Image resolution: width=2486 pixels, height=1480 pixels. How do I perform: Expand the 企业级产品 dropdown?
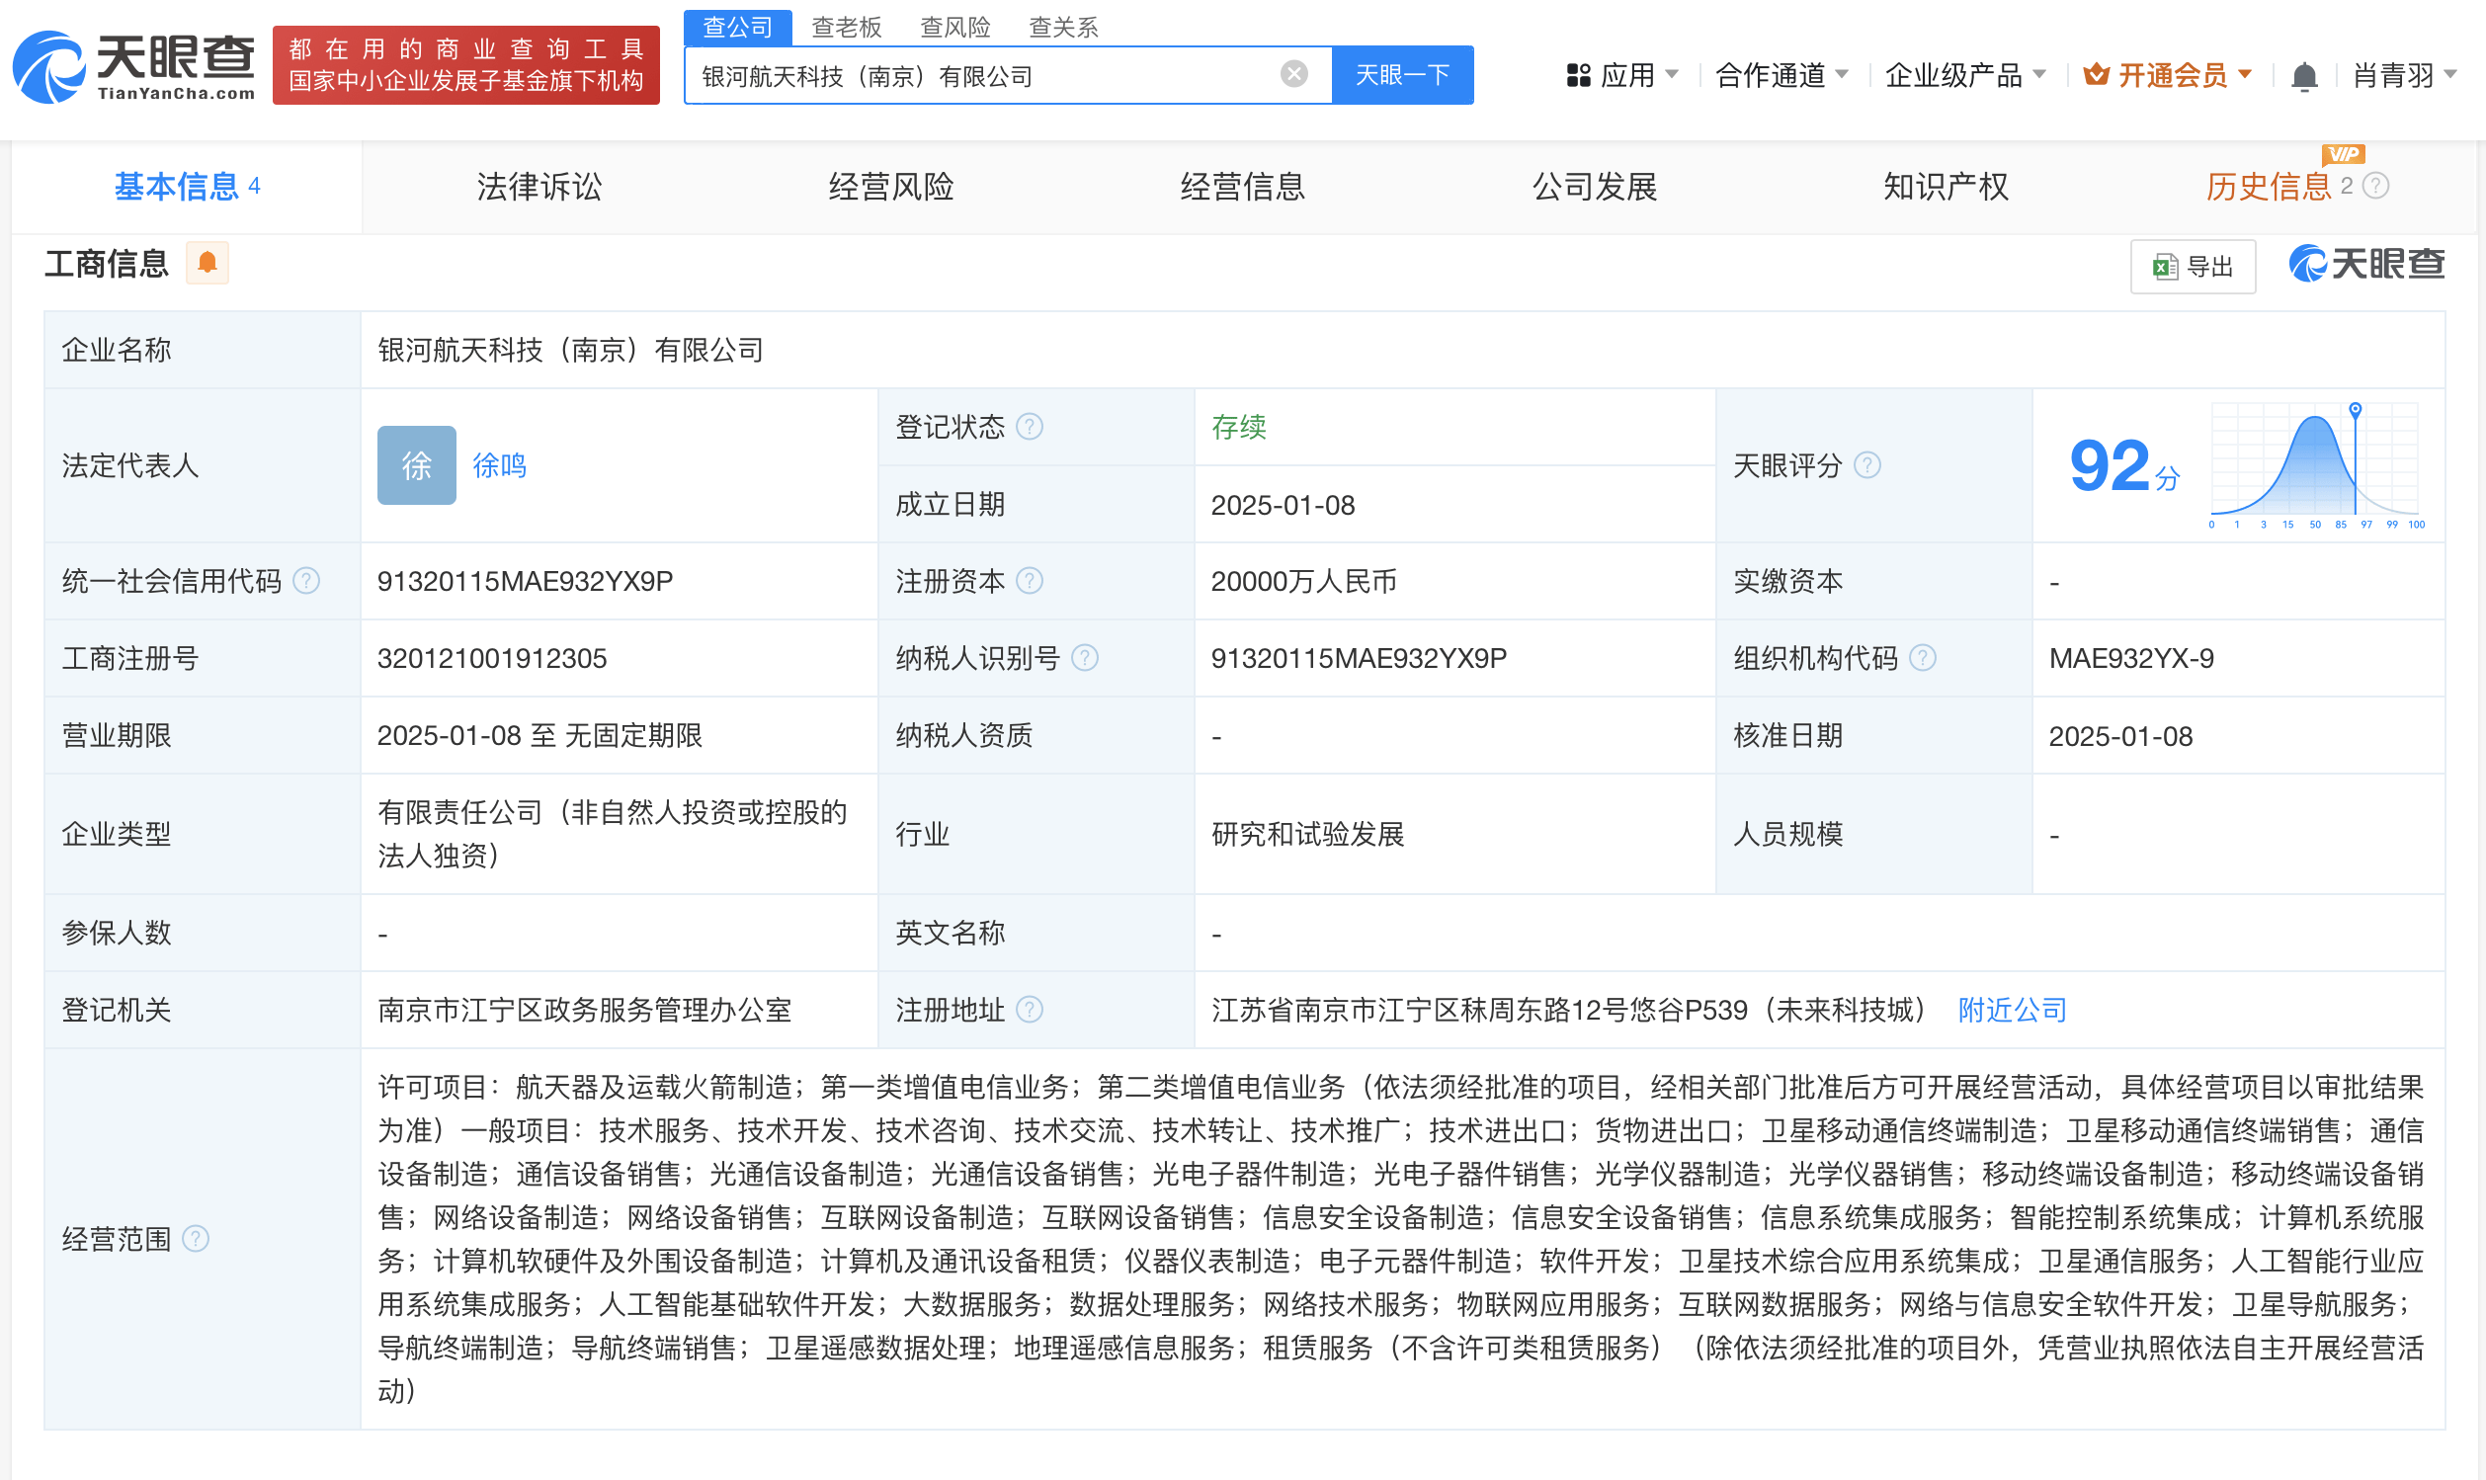(1952, 75)
